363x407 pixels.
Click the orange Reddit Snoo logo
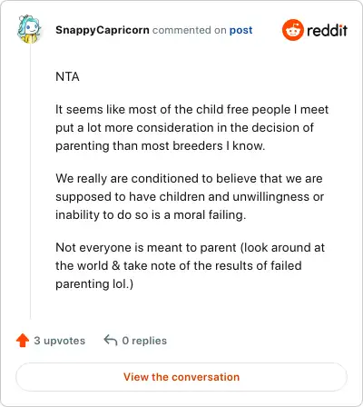point(293,30)
